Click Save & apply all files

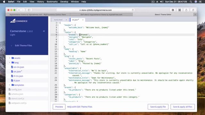pyautogui.click(x=183, y=107)
